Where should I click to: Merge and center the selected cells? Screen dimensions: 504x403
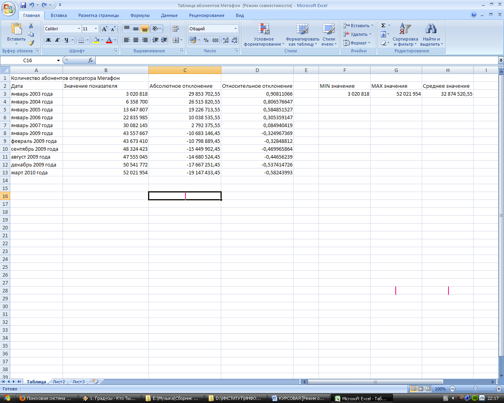176,40
